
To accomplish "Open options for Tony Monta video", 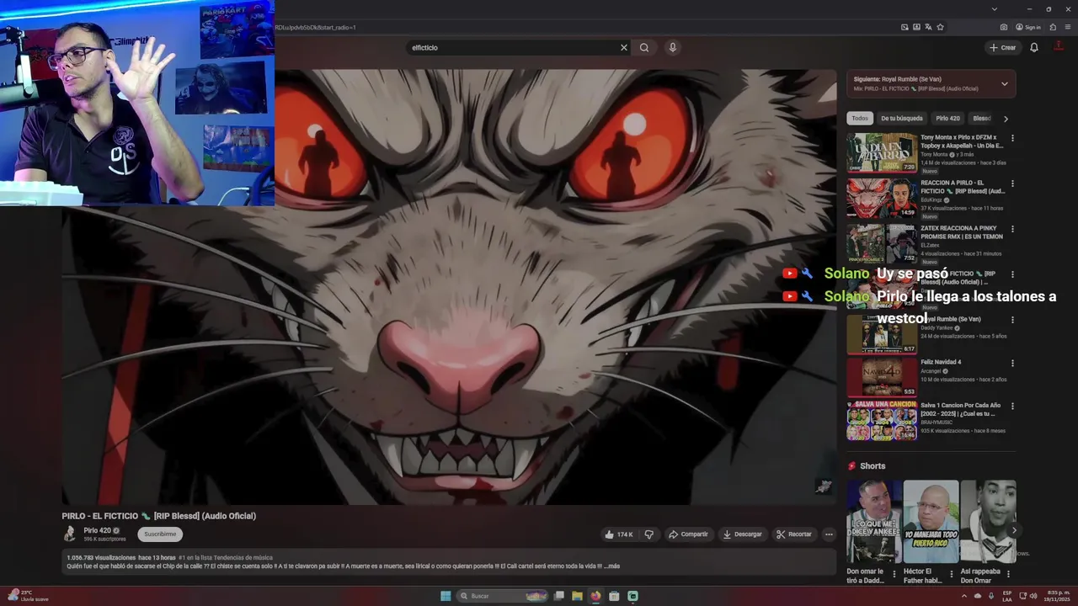I will (1012, 138).
